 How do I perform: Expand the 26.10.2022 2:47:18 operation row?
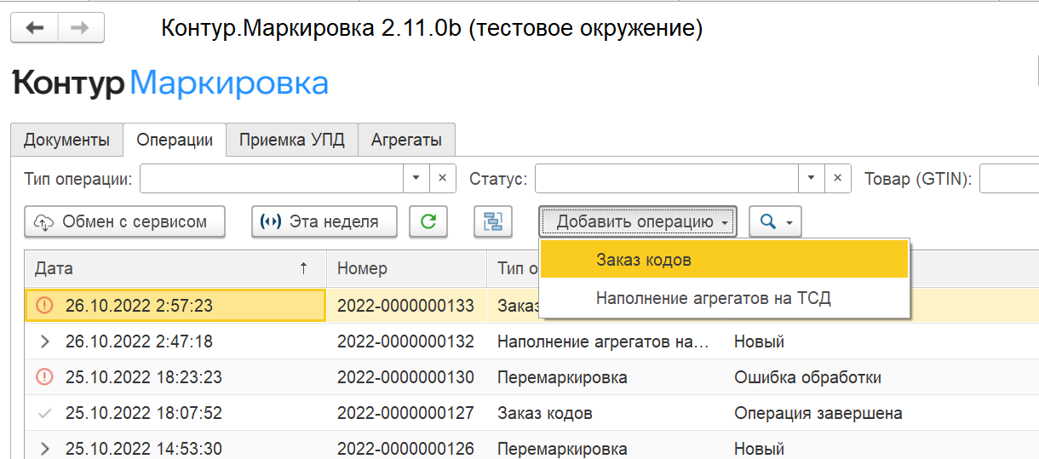coord(45,341)
